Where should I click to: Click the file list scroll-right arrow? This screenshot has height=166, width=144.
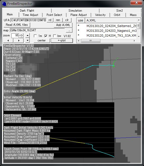[x=134, y=41]
